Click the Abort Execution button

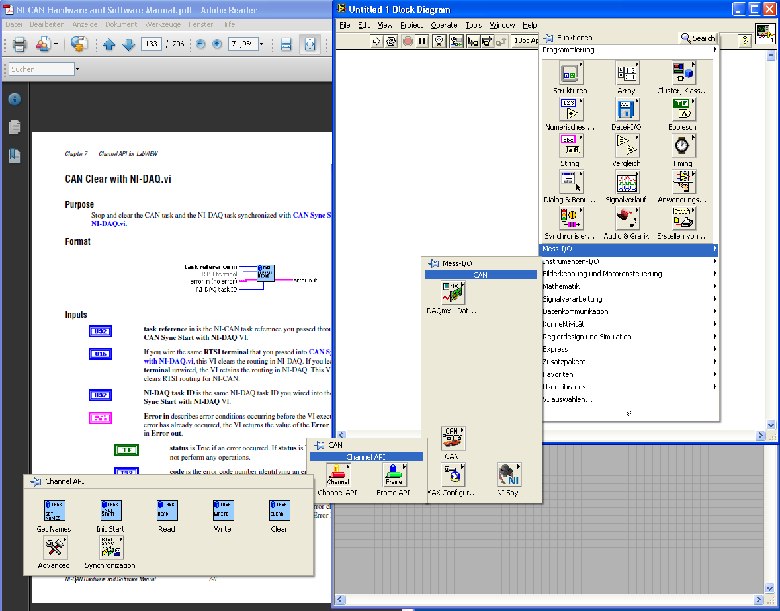pos(408,41)
